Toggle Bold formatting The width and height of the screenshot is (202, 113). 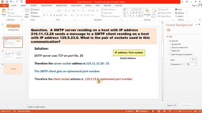coord(44,15)
